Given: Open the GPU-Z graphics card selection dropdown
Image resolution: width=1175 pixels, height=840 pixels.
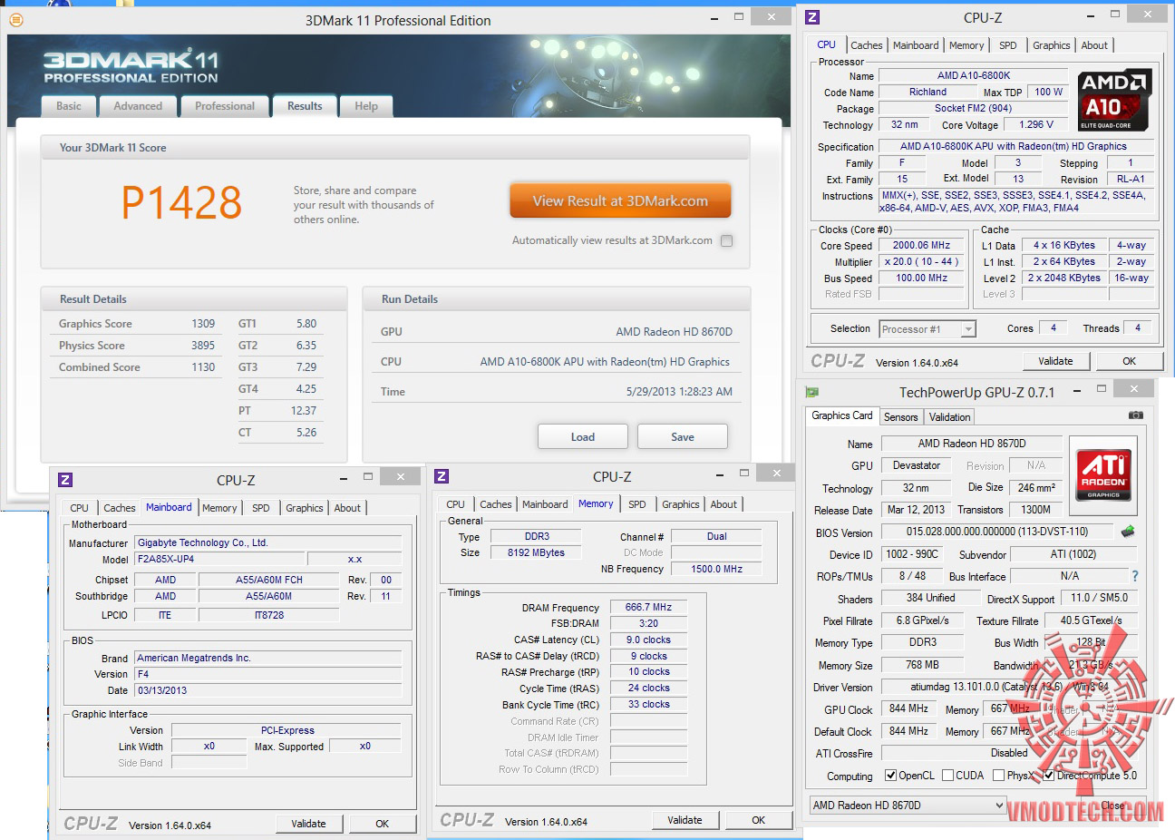Looking at the screenshot, I should pos(908,805).
